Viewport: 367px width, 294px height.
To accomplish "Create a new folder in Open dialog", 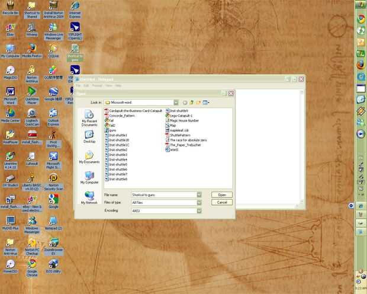I will point(198,103).
